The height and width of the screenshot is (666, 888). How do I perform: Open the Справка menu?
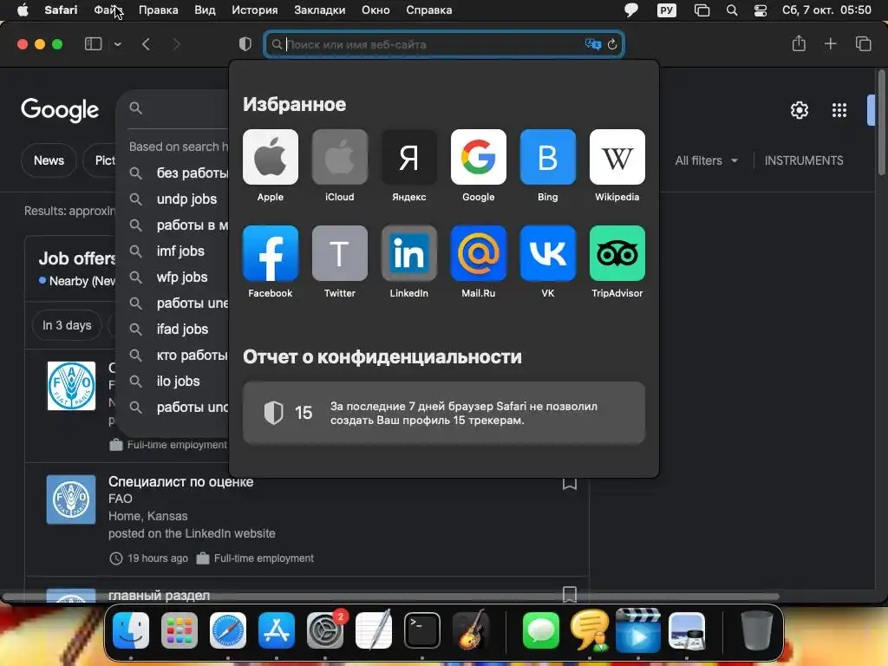[428, 10]
